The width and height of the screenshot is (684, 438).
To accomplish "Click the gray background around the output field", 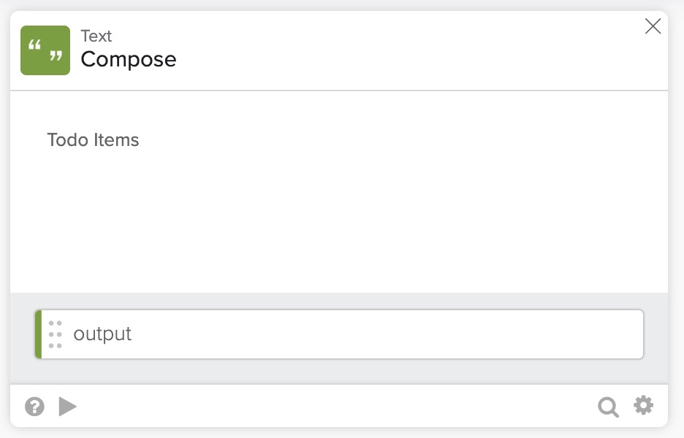I will [336, 372].
